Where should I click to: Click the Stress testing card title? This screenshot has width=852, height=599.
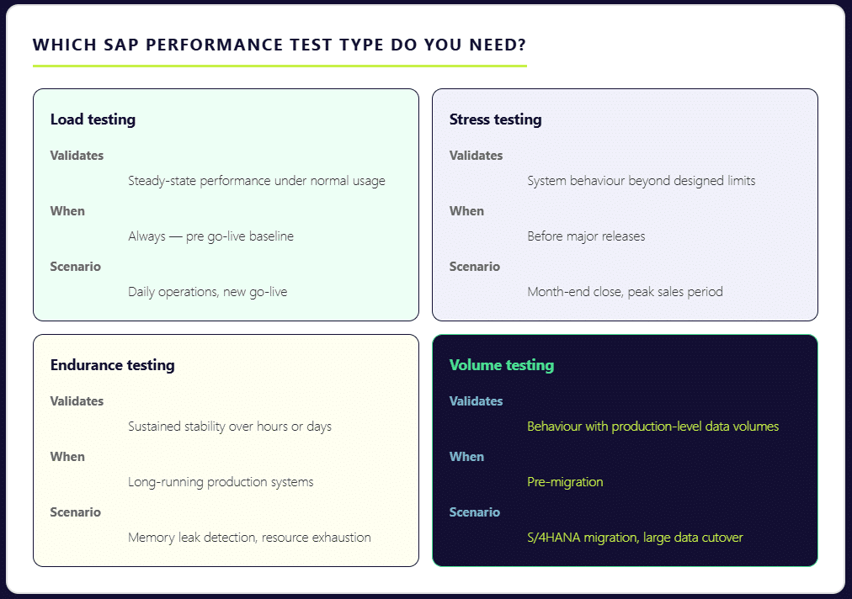click(x=495, y=119)
